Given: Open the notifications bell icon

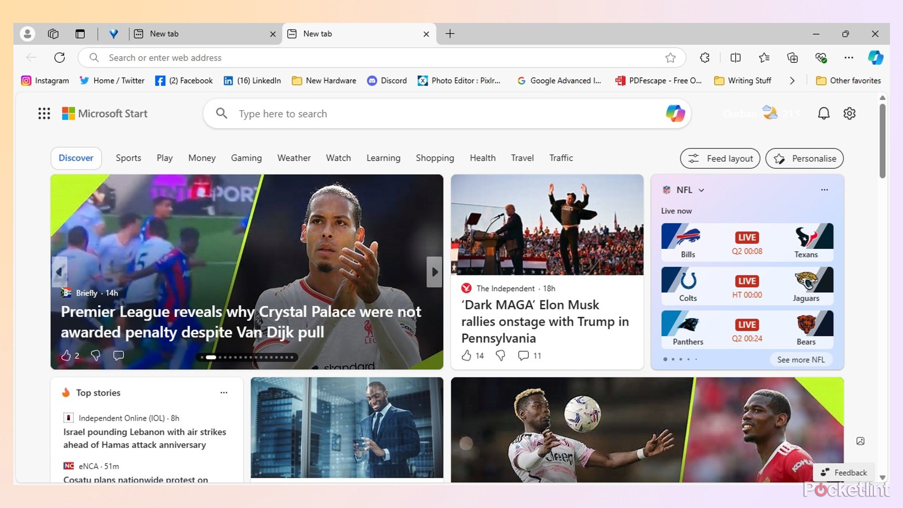Looking at the screenshot, I should [x=824, y=114].
